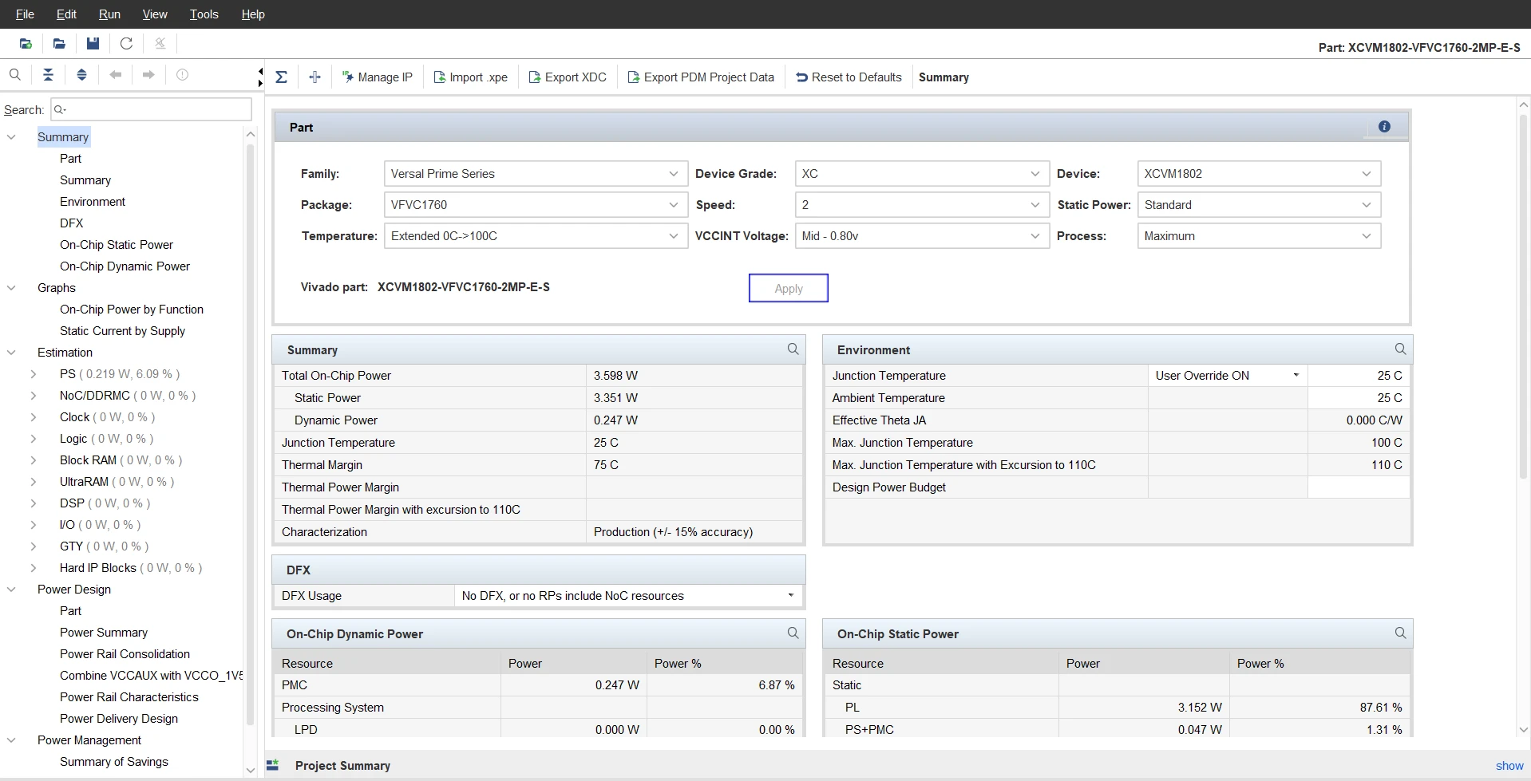1531x781 pixels.
Task: Click the magnifier icon above the search field
Action: 15,75
